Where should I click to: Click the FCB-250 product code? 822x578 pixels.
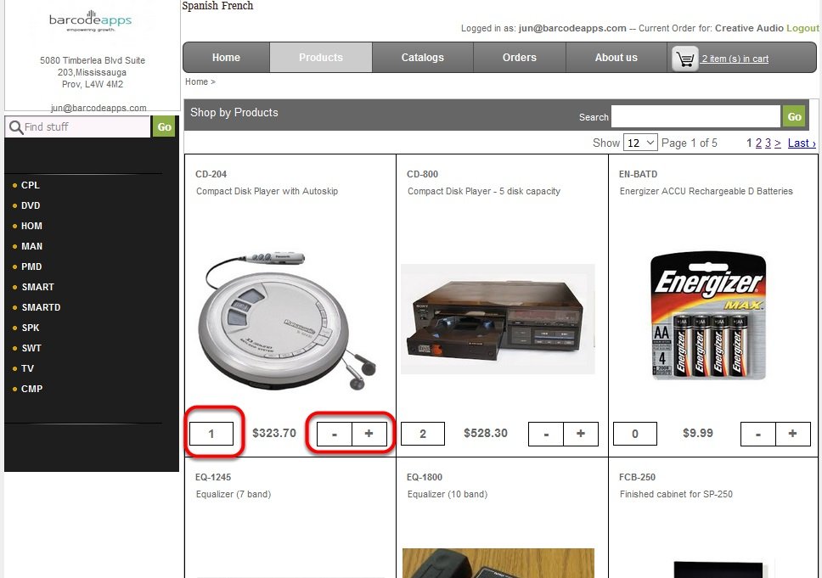(637, 477)
